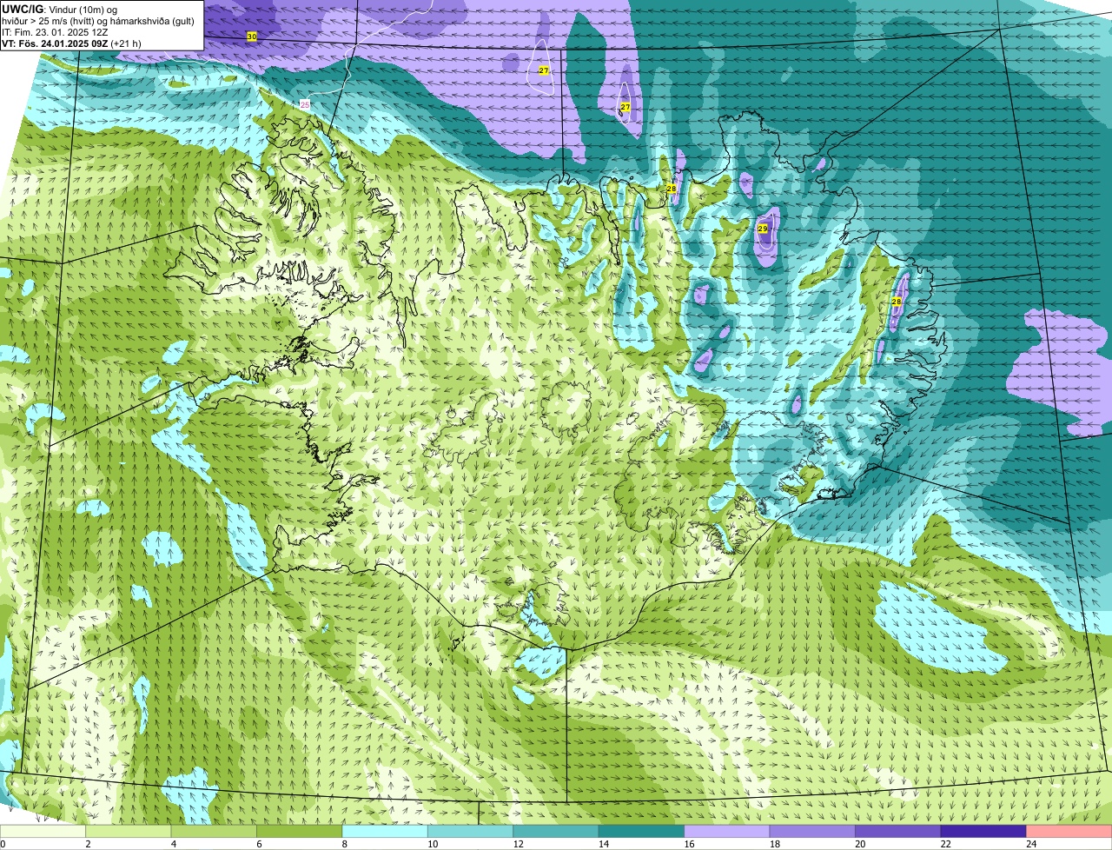Click the colour bar value 12
Viewport: 1112px width, 850px height.
(x=518, y=844)
